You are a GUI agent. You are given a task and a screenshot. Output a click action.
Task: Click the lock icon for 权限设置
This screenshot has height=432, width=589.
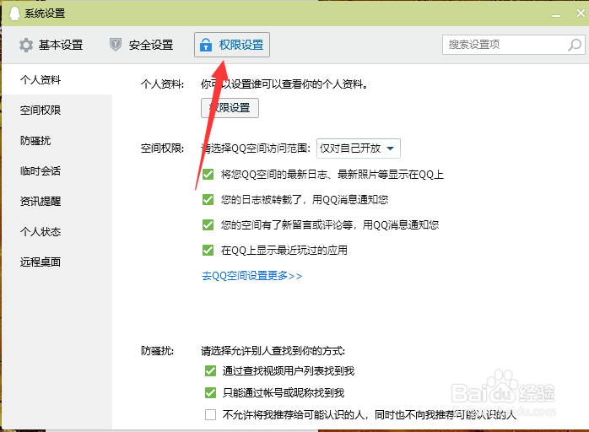[205, 45]
